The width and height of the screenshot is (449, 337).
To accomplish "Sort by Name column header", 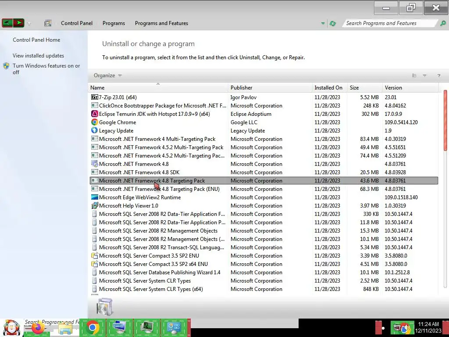I will [x=158, y=88].
